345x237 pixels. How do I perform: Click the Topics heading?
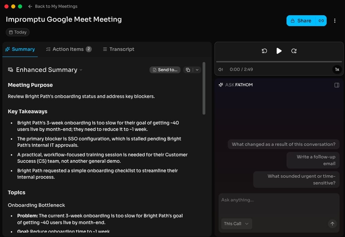17,193
